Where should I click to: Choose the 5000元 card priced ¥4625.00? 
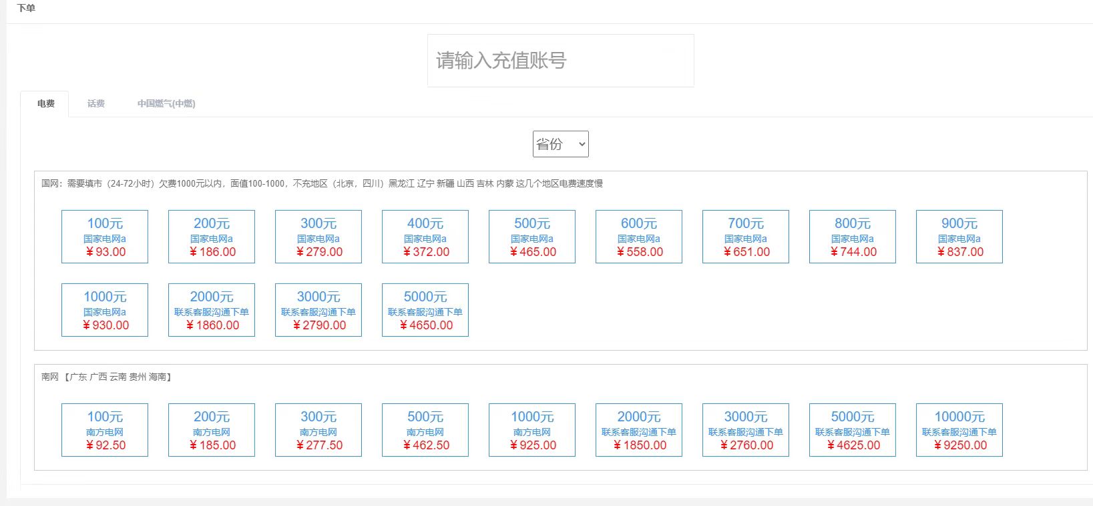tap(853, 430)
